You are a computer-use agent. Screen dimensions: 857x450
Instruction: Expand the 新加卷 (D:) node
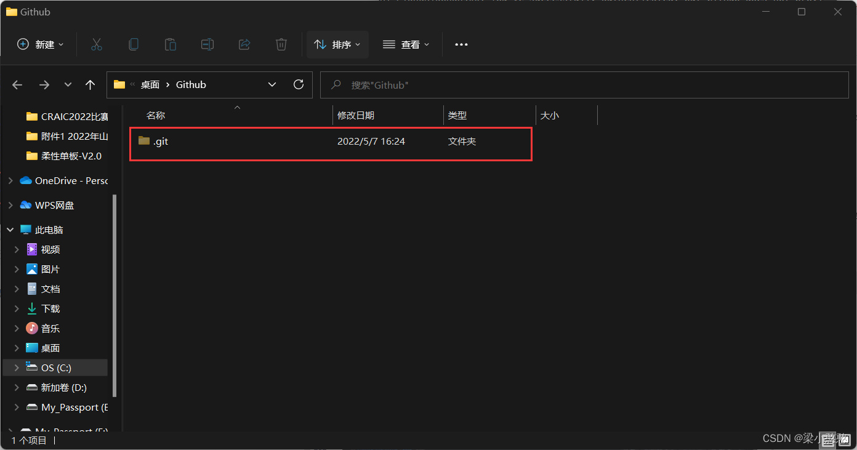17,387
